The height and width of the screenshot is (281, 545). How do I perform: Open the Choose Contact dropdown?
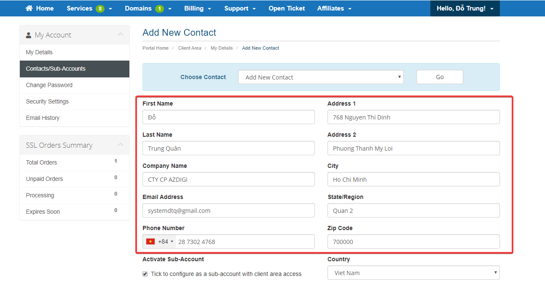point(320,77)
